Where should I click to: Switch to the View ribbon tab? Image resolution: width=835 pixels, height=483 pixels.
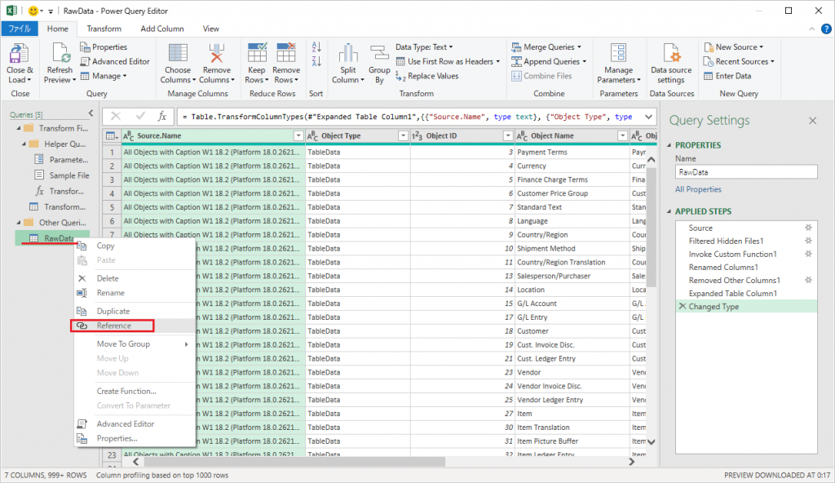coord(210,29)
